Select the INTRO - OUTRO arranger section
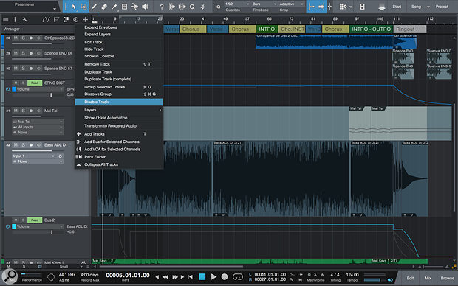Image resolution: width=458 pixels, height=286 pixels. pyautogui.click(x=371, y=29)
